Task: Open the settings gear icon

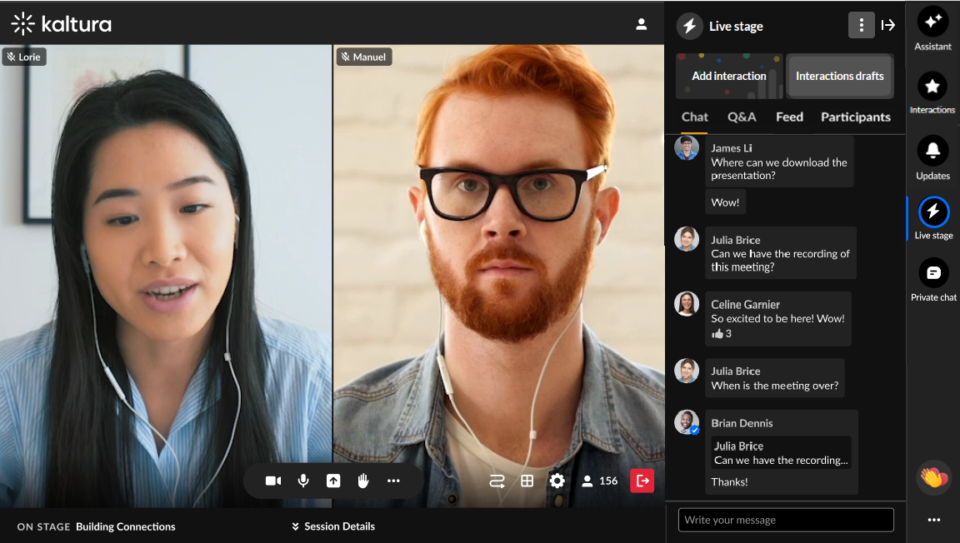Action: tap(557, 481)
